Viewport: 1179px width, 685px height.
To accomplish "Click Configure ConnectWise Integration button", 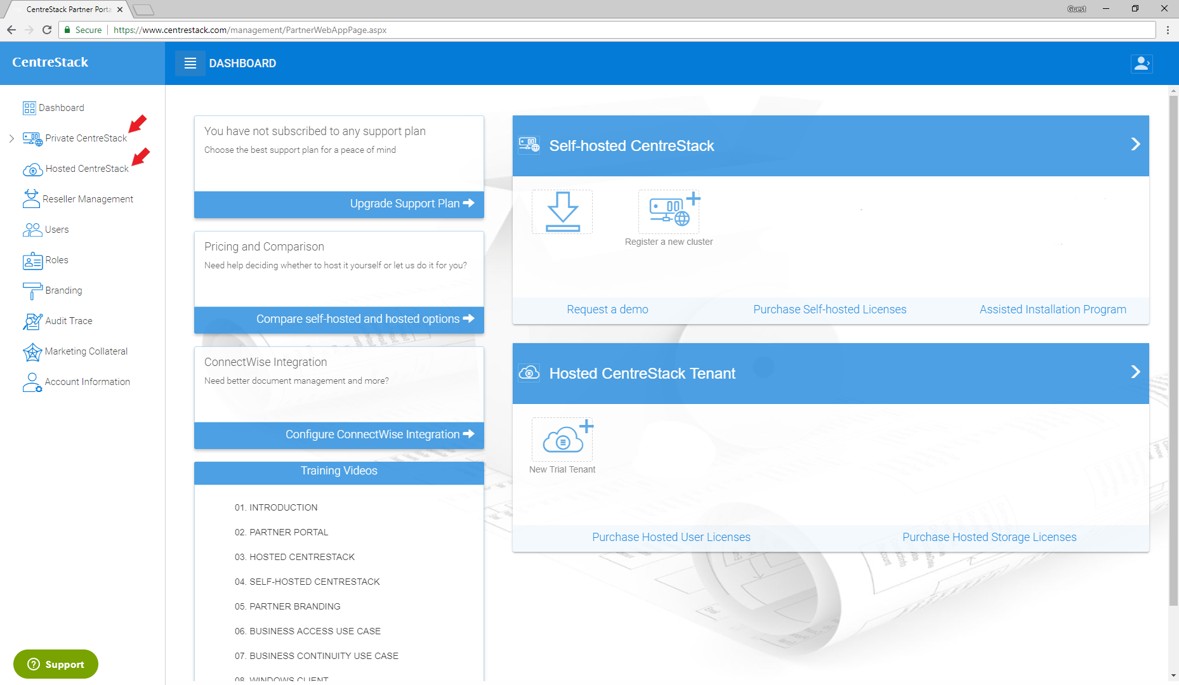I will click(339, 434).
